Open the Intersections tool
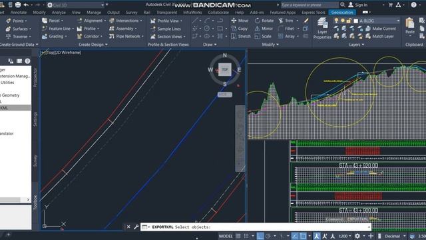The image size is (426, 240). [125, 21]
